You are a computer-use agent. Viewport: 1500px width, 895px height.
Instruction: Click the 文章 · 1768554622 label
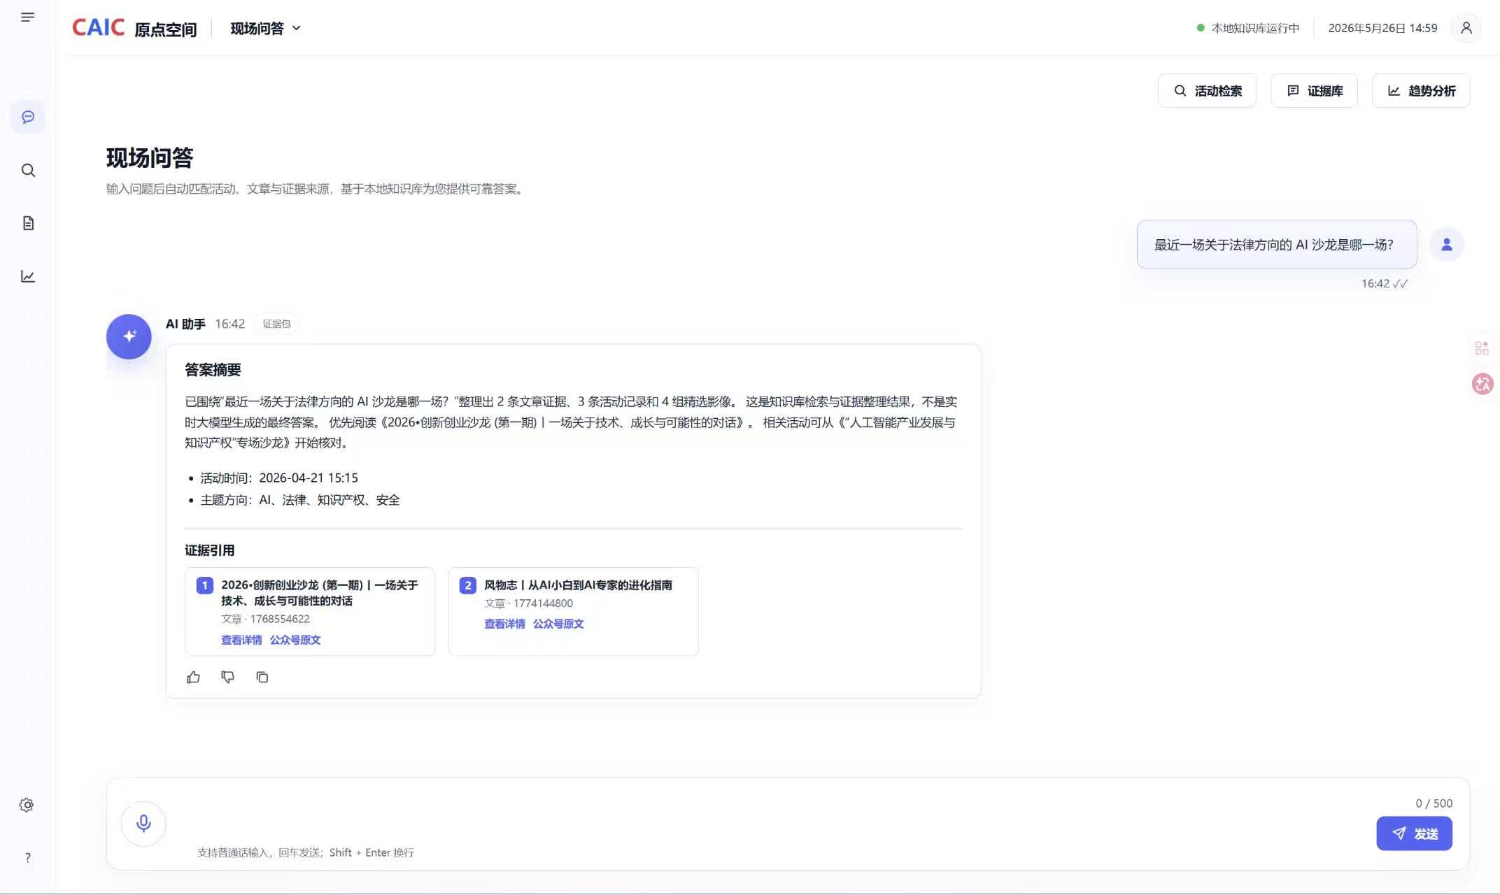265,619
